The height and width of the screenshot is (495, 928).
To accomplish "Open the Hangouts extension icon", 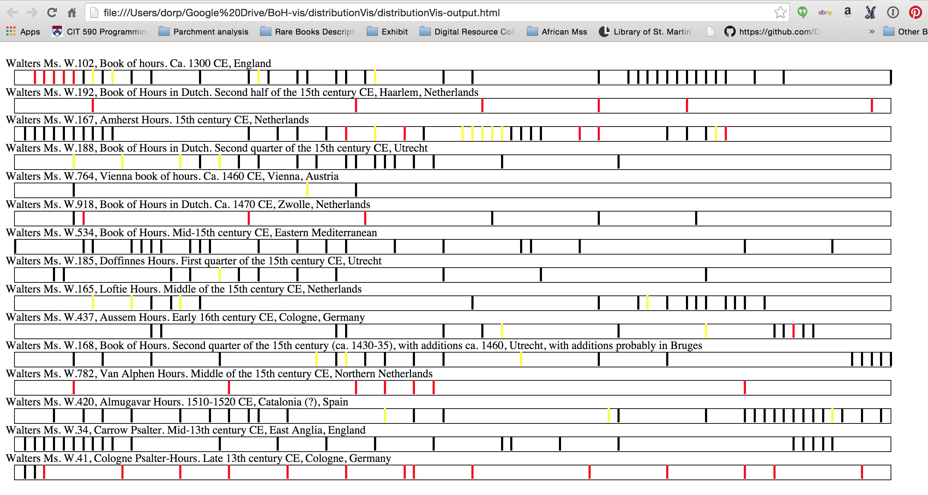I will coord(802,13).
